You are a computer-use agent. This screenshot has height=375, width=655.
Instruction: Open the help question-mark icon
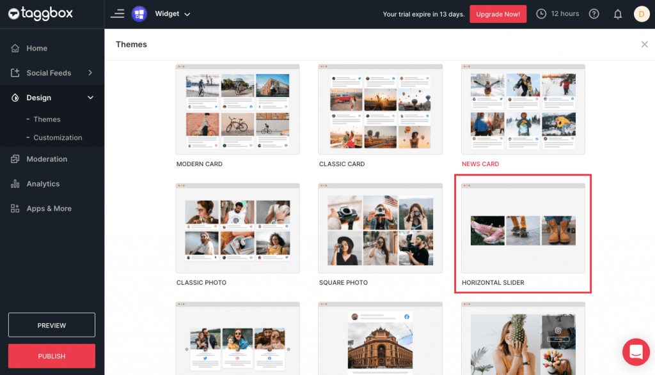coord(594,13)
